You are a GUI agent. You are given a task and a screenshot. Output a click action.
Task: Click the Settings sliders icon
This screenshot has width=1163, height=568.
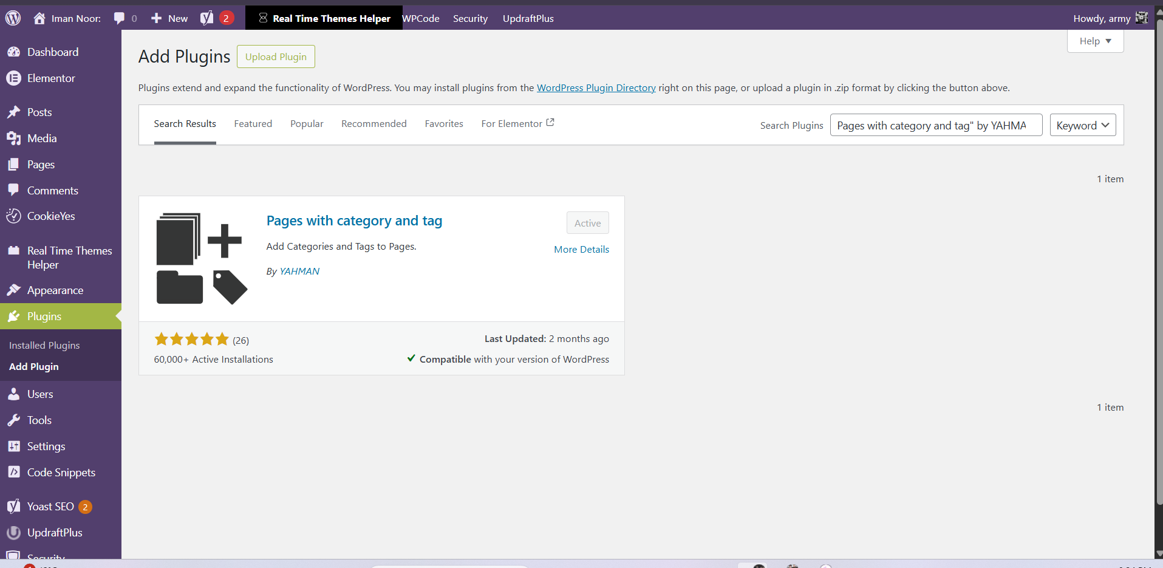[13, 447]
